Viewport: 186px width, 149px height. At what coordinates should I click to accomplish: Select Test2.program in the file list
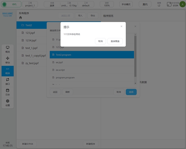92,55
